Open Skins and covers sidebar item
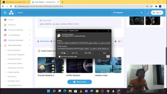This screenshot has height=94, width=167. pyautogui.click(x=15, y=45)
